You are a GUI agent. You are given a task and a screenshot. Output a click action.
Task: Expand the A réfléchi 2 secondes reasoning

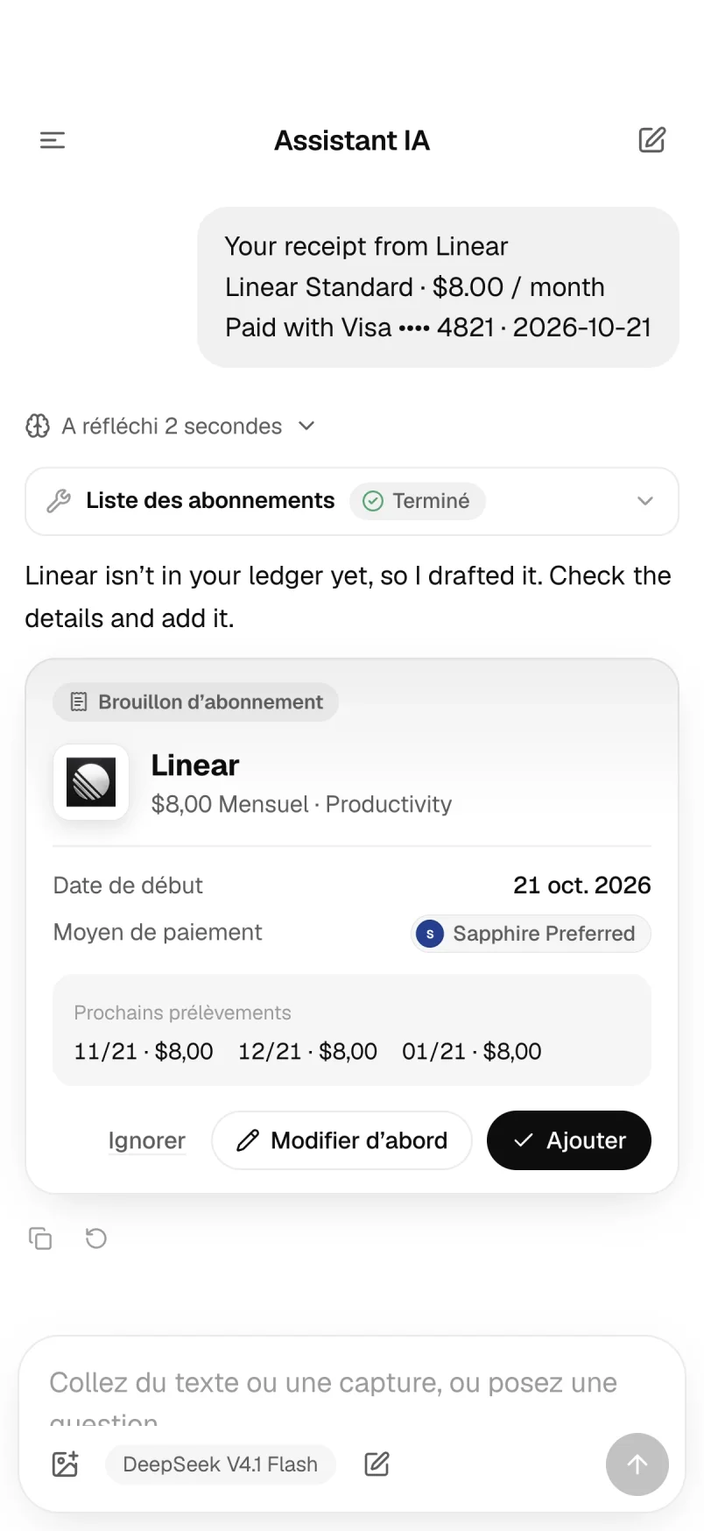click(171, 427)
